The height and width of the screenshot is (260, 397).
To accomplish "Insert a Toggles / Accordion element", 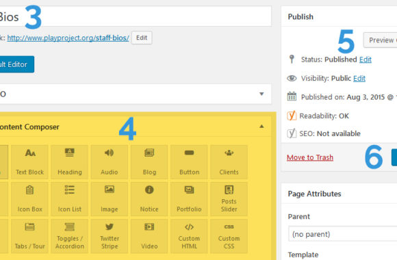I will (70, 236).
